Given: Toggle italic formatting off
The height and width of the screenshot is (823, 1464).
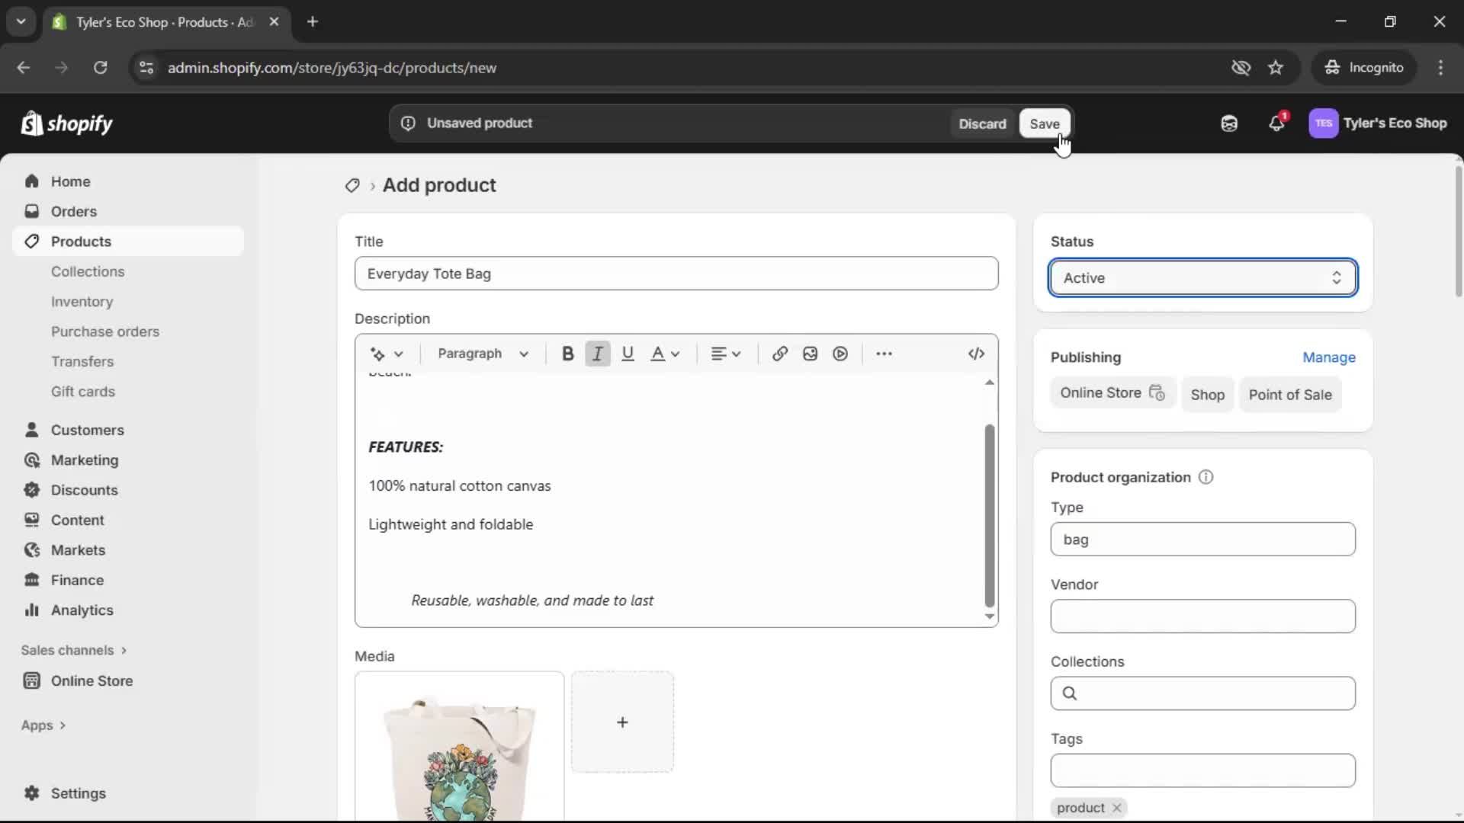Looking at the screenshot, I should point(597,353).
